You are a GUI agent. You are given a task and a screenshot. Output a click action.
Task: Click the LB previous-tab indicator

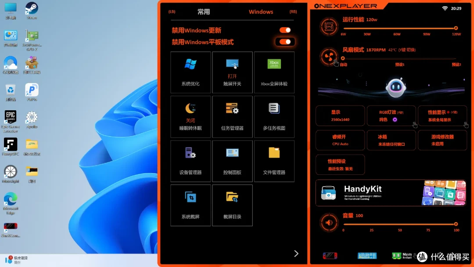[x=172, y=12]
